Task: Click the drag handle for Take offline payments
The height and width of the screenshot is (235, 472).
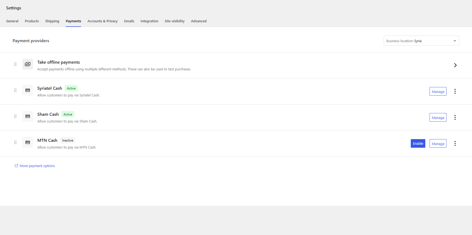Action: pos(15,64)
